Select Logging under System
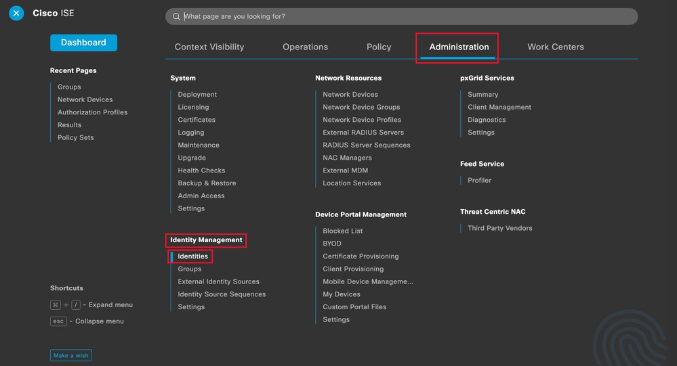Image resolution: width=677 pixels, height=366 pixels. click(191, 133)
